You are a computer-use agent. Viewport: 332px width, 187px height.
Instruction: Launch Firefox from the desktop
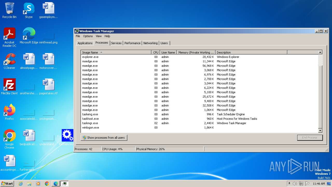coord(9,112)
